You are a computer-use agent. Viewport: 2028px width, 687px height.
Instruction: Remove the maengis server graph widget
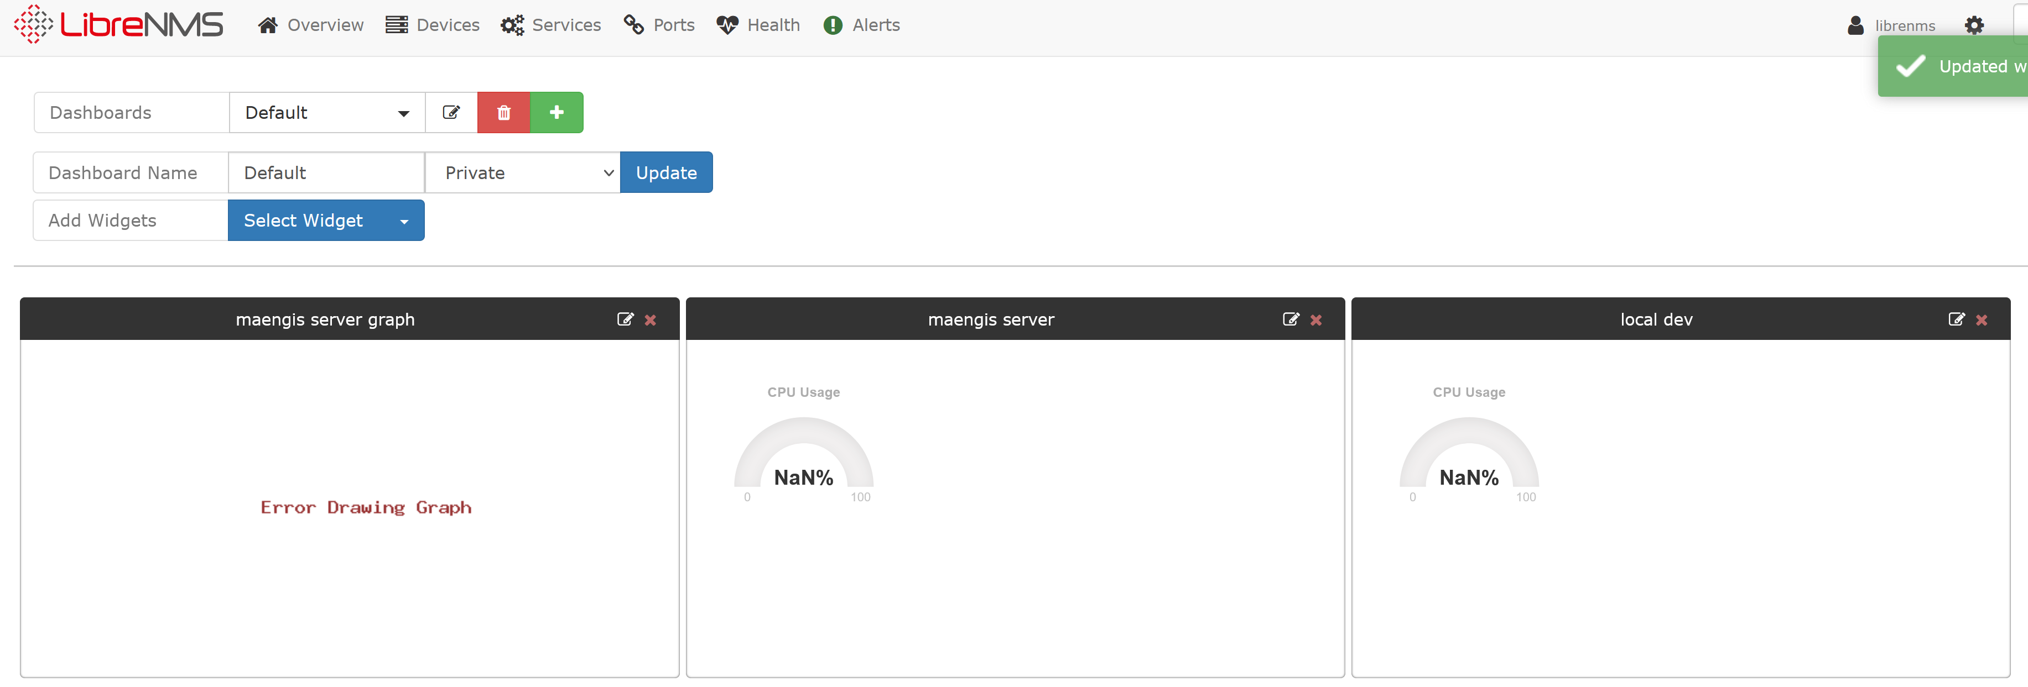coord(651,319)
